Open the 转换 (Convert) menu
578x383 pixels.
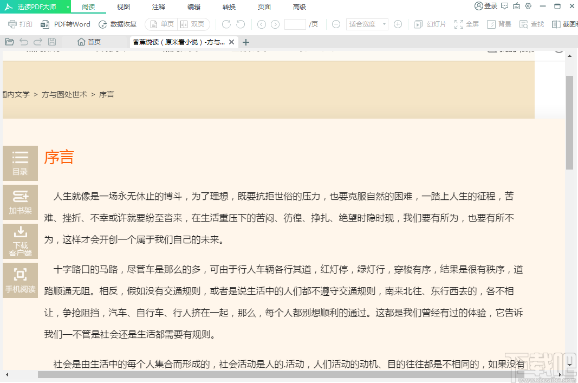coord(229,7)
